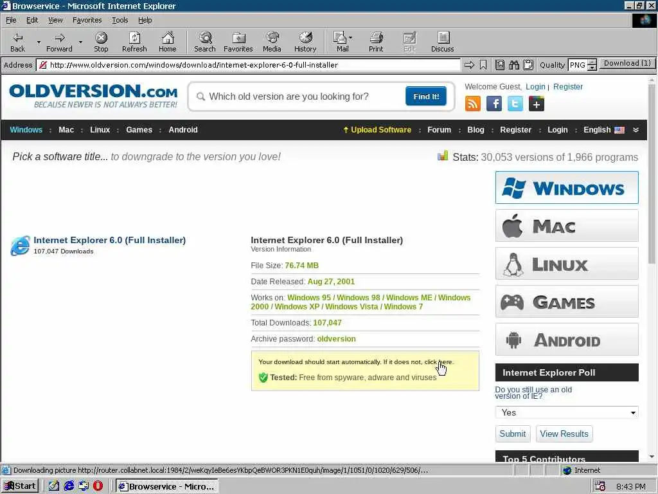Open the Favorites menu
658x494 pixels.
coord(87,20)
